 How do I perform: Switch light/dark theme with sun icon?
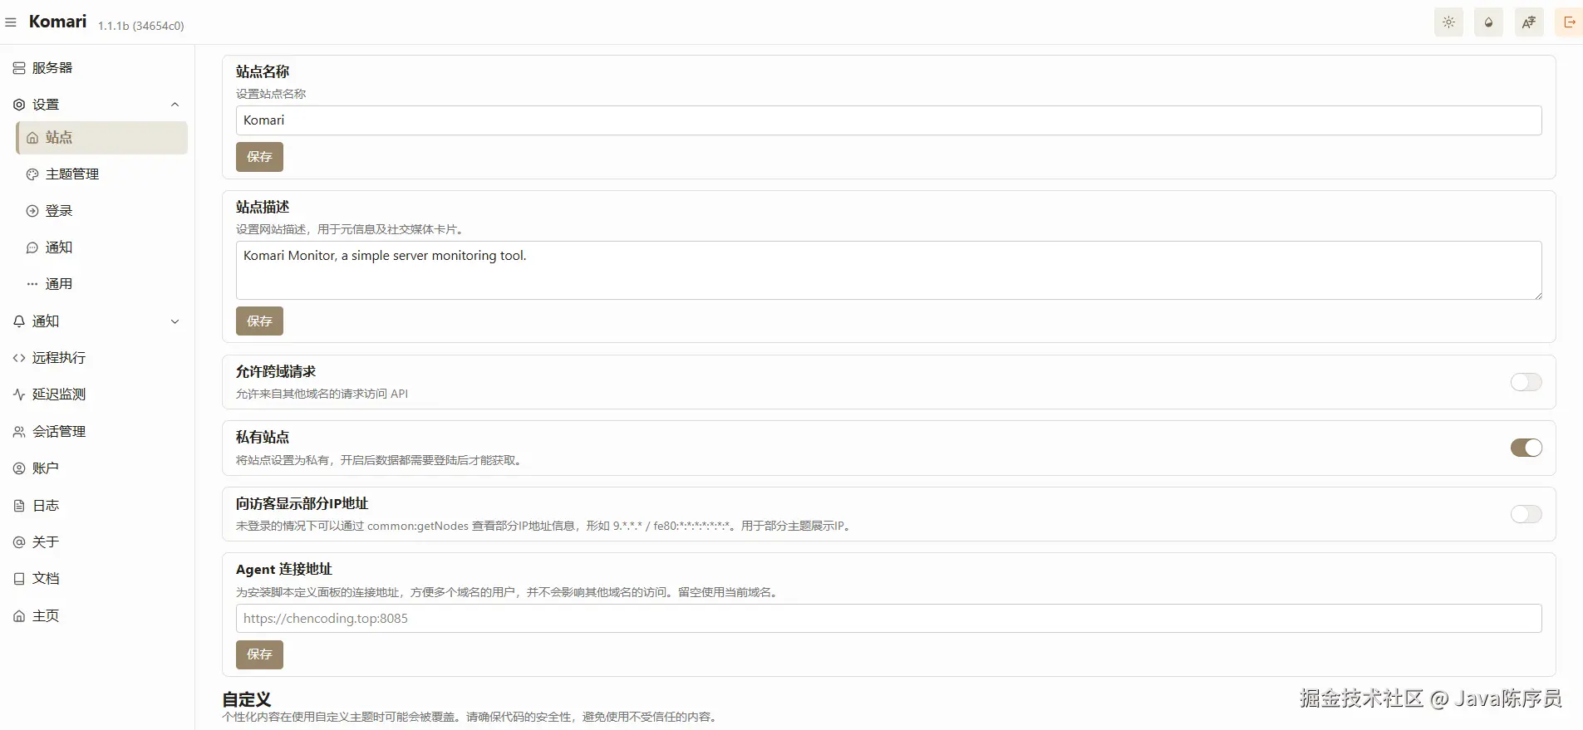pos(1448,22)
